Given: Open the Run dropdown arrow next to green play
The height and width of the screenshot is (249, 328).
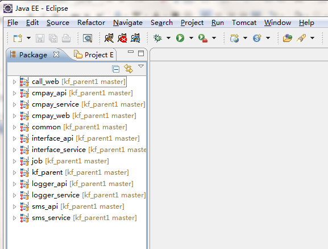Looking at the screenshot, I should click(191, 38).
